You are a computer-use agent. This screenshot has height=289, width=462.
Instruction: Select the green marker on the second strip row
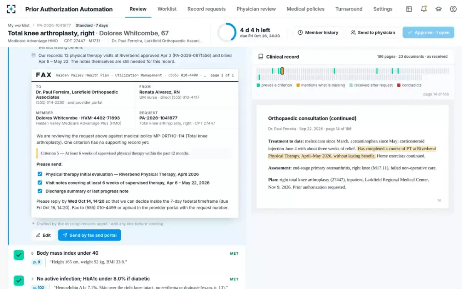click(260, 77)
